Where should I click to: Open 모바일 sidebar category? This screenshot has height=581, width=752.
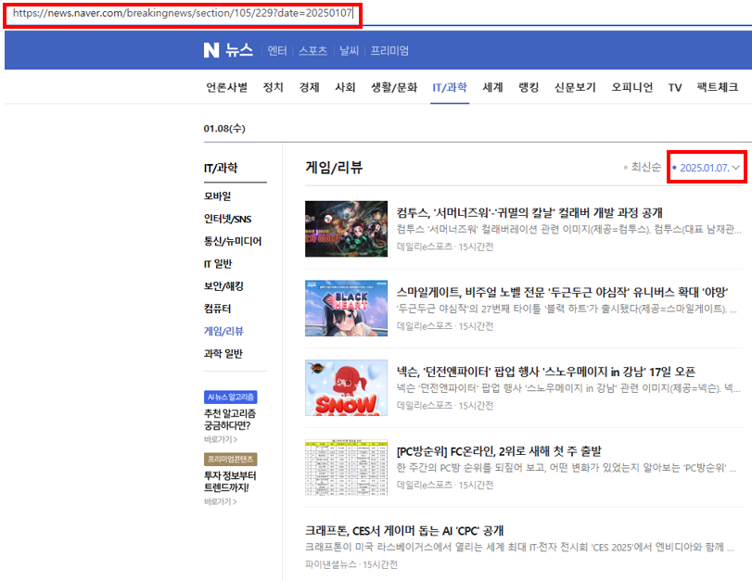coord(218,196)
